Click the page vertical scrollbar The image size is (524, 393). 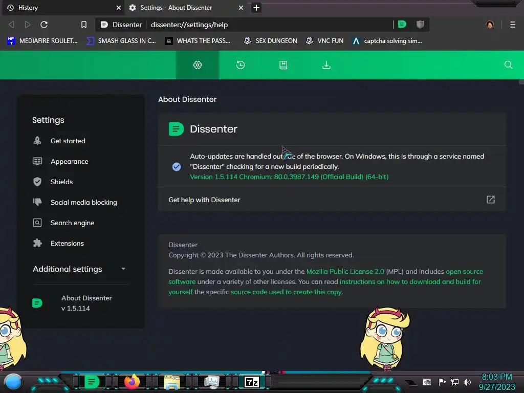coord(521,81)
